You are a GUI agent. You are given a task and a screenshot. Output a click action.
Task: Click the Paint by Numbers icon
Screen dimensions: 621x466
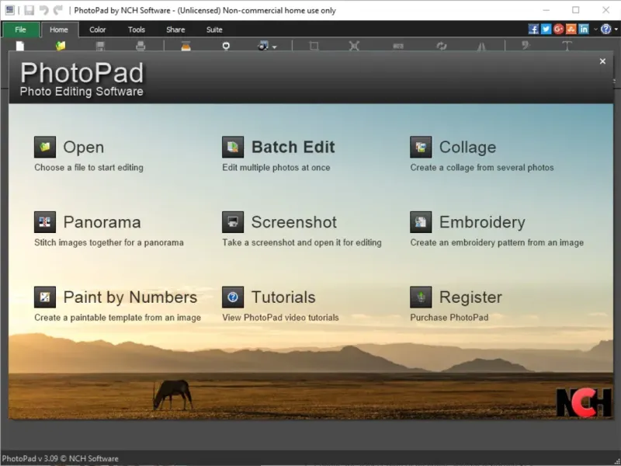[x=45, y=297]
